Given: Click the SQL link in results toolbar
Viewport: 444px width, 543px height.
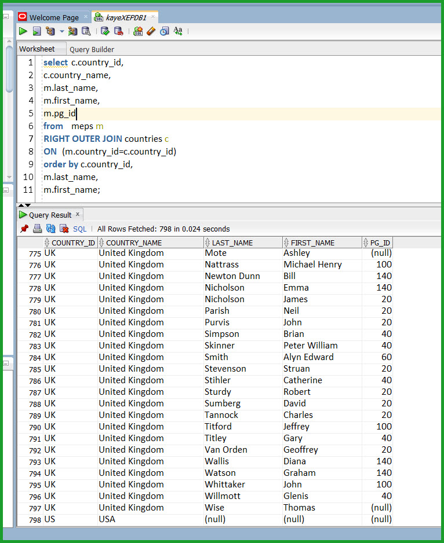Looking at the screenshot, I should tap(80, 229).
